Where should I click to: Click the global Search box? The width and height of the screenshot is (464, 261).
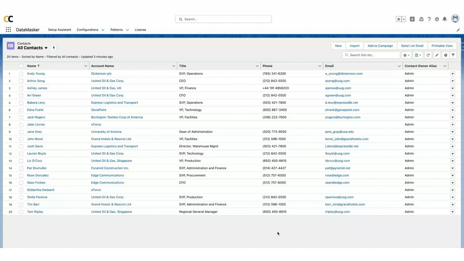223,19
